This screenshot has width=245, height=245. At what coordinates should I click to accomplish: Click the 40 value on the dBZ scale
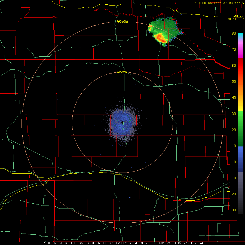click(234, 98)
